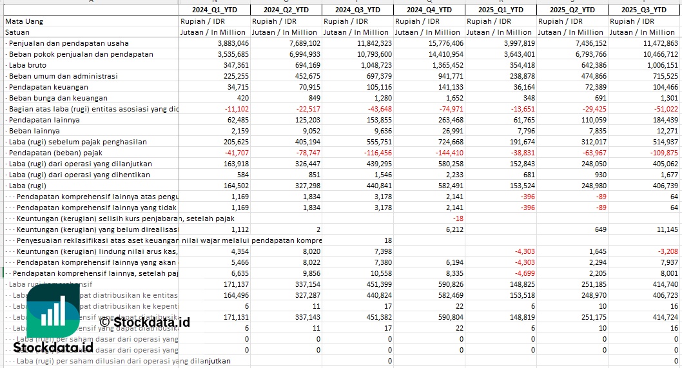This screenshot has width=682, height=368.
Task: Select the 2024_Q3_YTD column header
Action: (x=358, y=10)
